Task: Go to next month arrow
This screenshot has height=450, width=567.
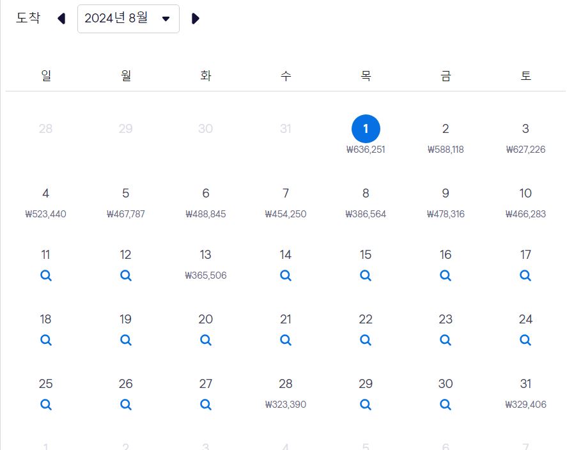Action: [195, 19]
